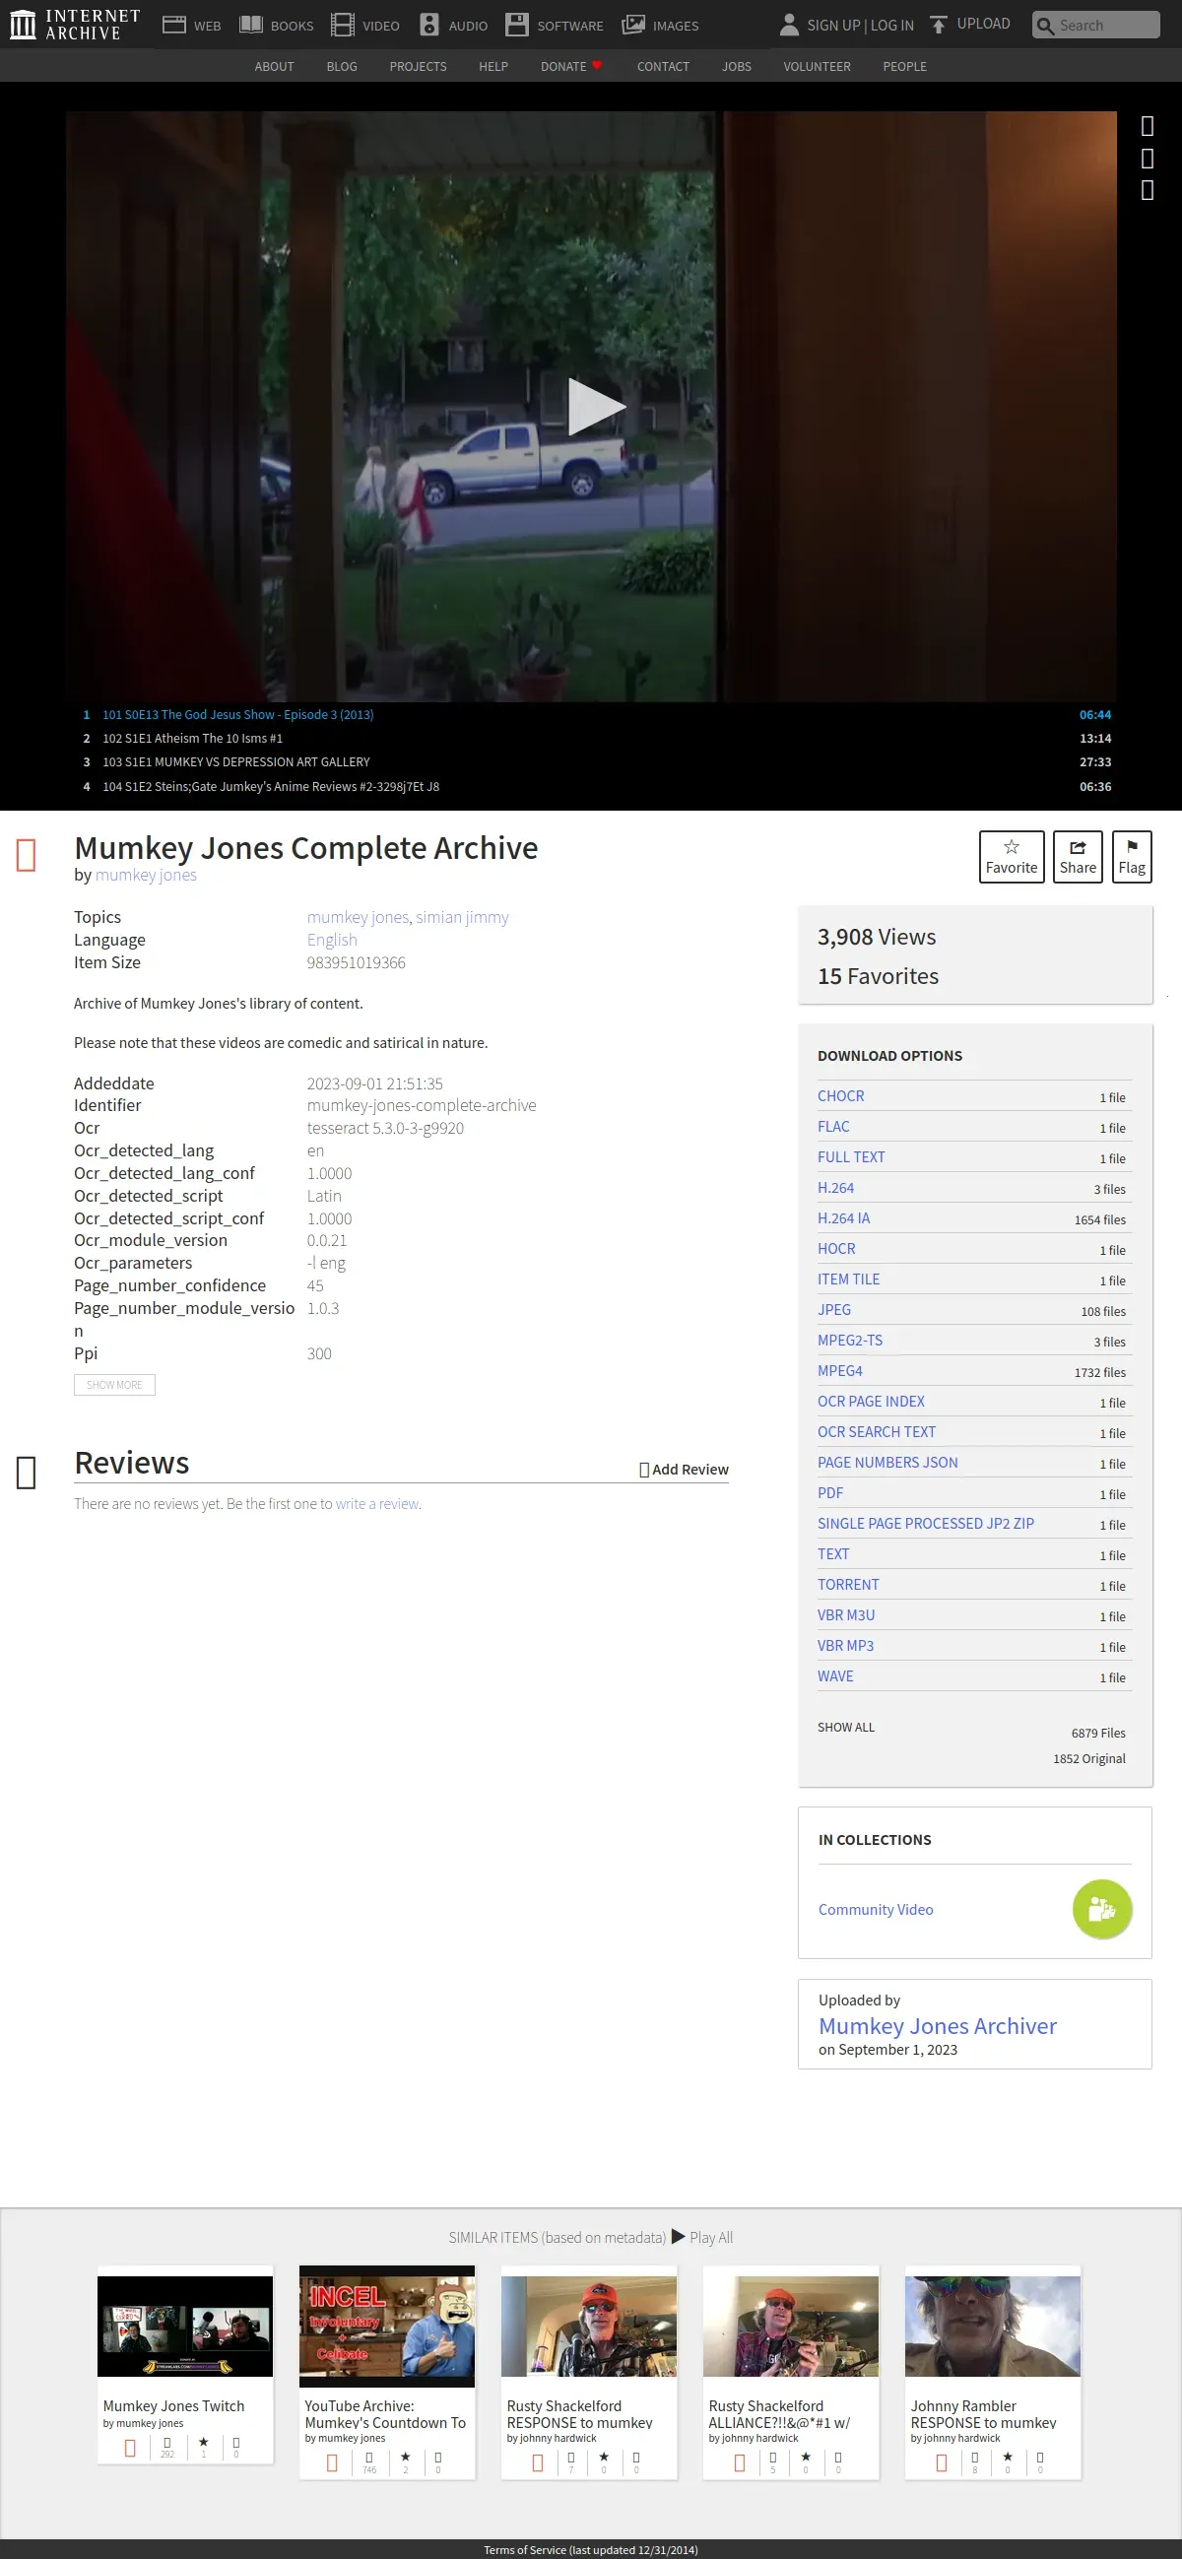1182x2559 pixels.
Task: Select track 4 Steins;Gate Anime Reviews
Action: pyautogui.click(x=596, y=786)
